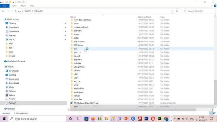217x122 pixels.
Task: Open the Home ribbon tab
Action: [x=14, y=6]
